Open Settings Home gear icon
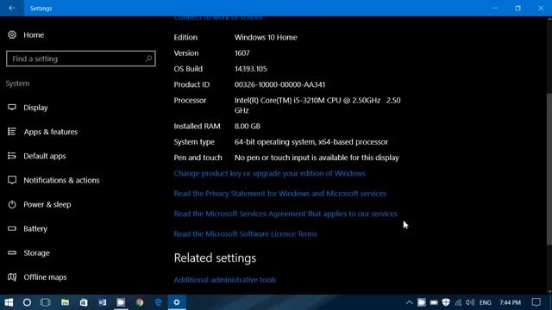Image resolution: width=552 pixels, height=310 pixels. [12, 34]
